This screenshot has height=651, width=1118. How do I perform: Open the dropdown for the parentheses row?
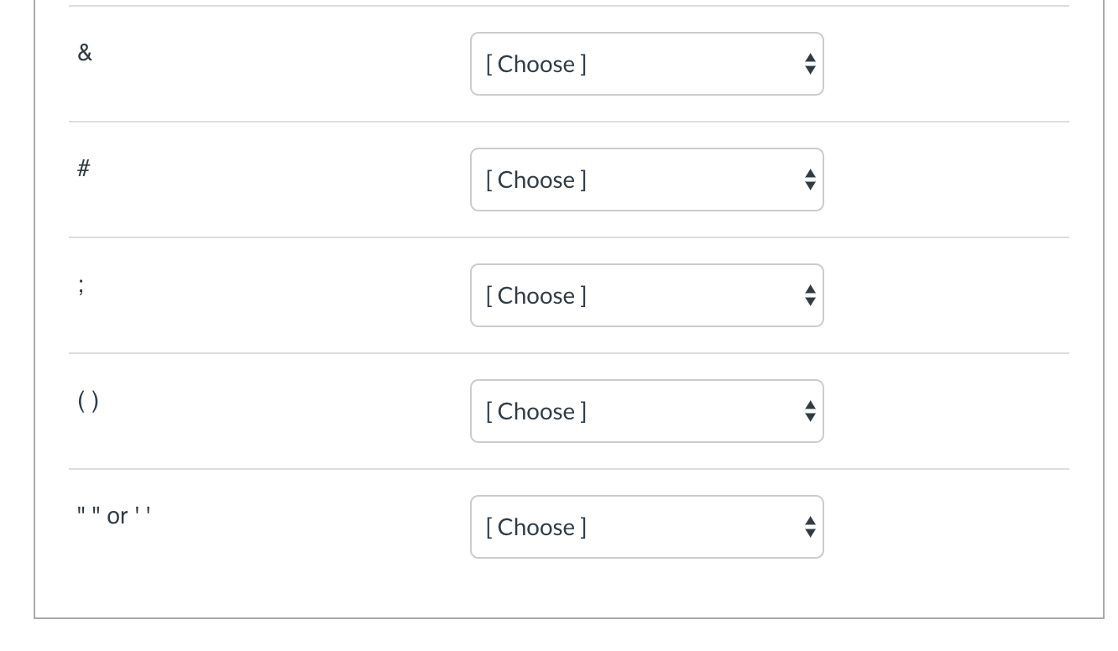pos(646,411)
